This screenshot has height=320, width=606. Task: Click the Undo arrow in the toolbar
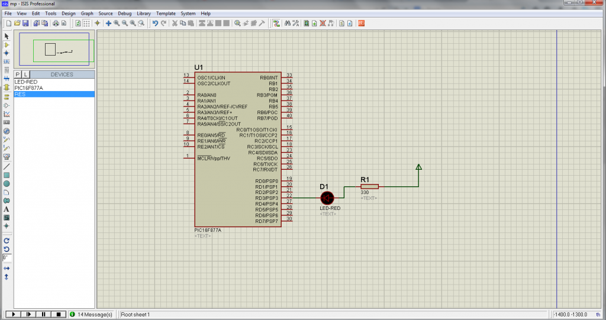[155, 23]
